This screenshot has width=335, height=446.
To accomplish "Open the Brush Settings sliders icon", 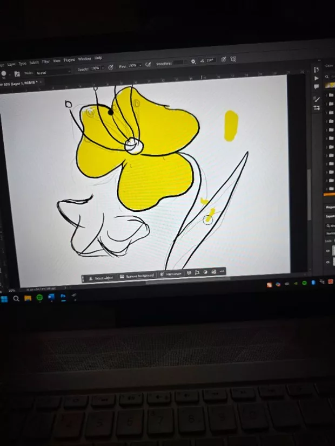I will pos(317,108).
